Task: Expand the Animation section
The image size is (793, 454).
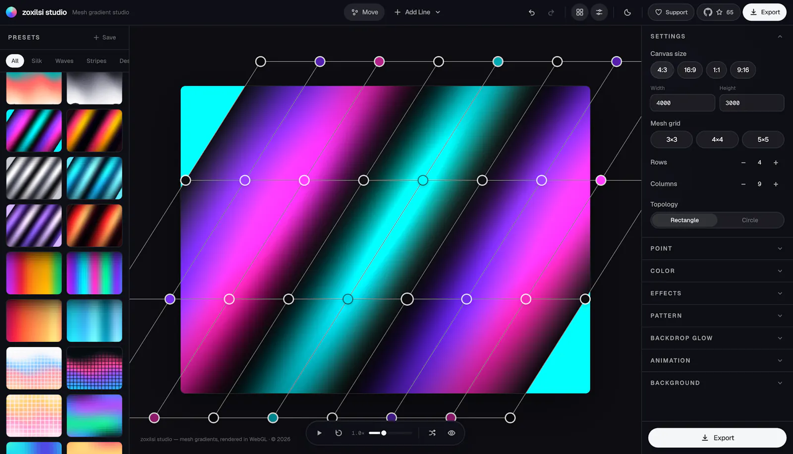Action: pyautogui.click(x=717, y=360)
